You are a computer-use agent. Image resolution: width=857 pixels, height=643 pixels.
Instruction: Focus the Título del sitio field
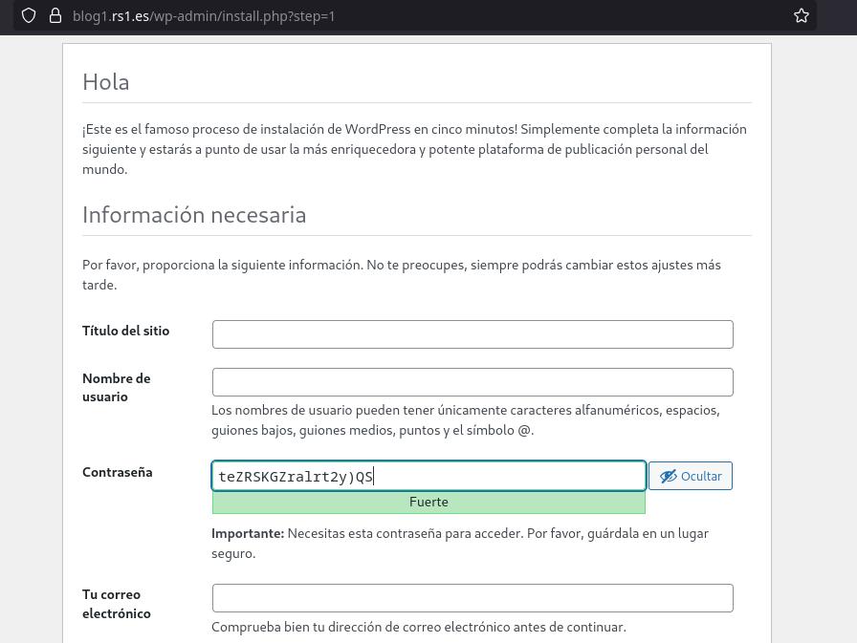[472, 334]
